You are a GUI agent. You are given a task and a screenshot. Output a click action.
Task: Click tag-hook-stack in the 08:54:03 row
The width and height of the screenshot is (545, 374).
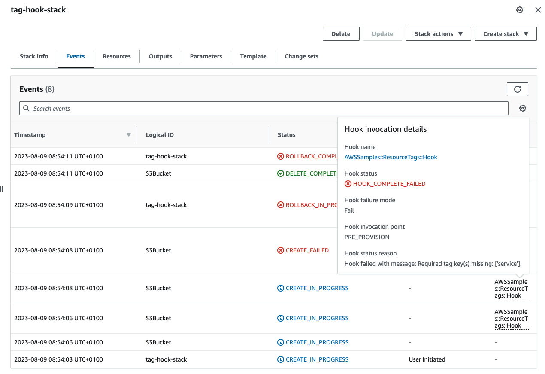coord(167,359)
